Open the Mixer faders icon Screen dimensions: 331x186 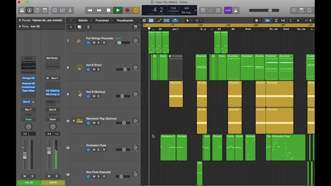tap(62, 10)
